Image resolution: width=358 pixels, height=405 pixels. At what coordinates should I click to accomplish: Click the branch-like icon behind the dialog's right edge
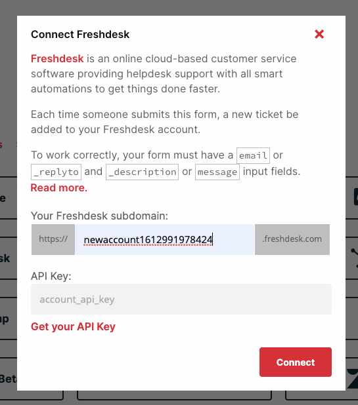[354, 258]
